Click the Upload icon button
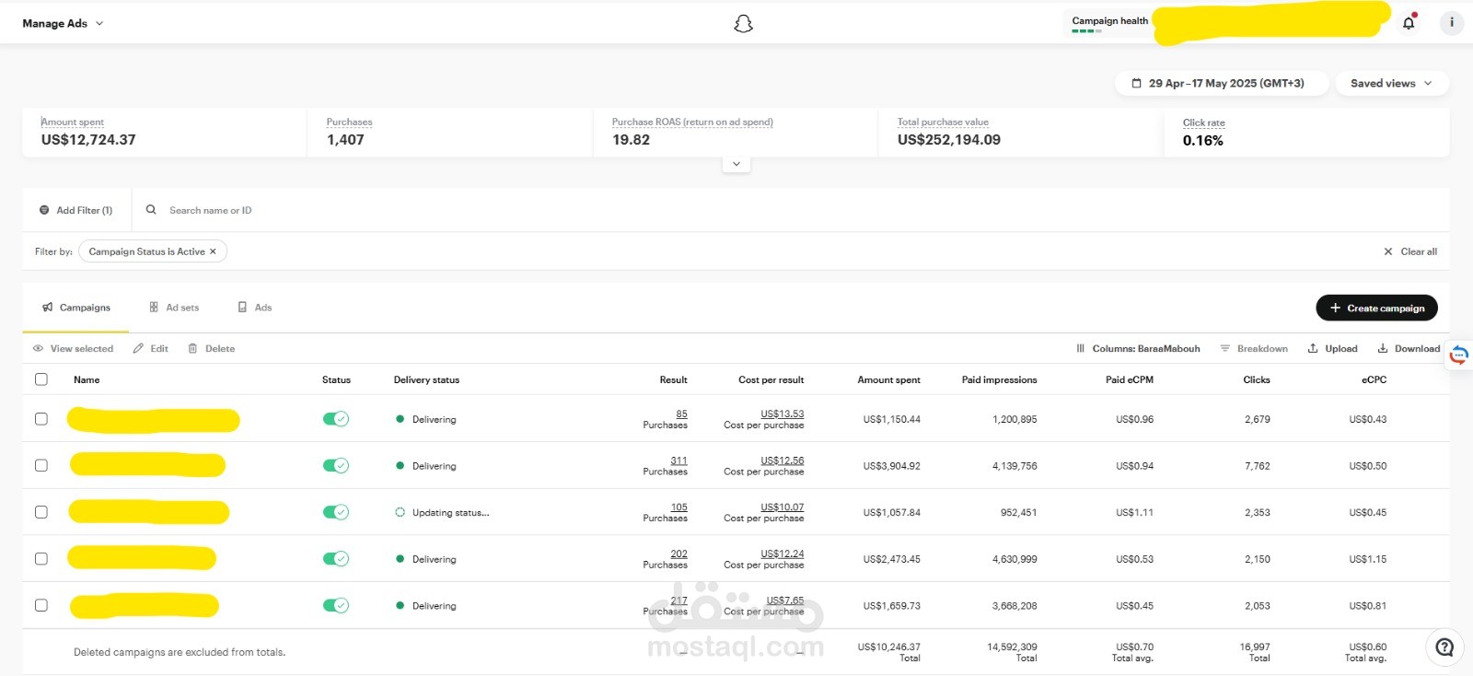The image size is (1473, 676). coord(1313,348)
